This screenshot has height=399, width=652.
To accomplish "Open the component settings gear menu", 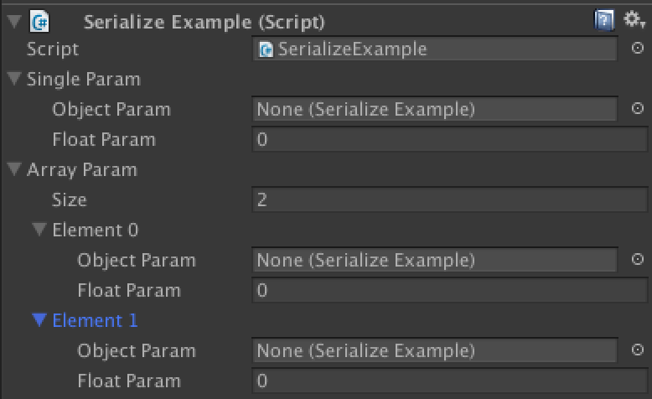I will pyautogui.click(x=634, y=19).
